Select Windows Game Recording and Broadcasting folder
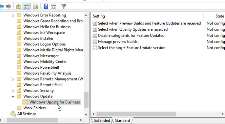This screenshot has width=225, height=124. 53,21
